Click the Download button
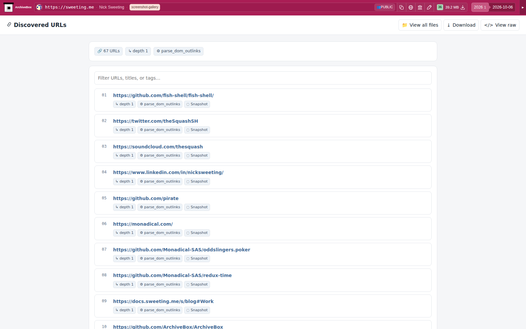Image resolution: width=526 pixels, height=329 pixels. click(461, 25)
